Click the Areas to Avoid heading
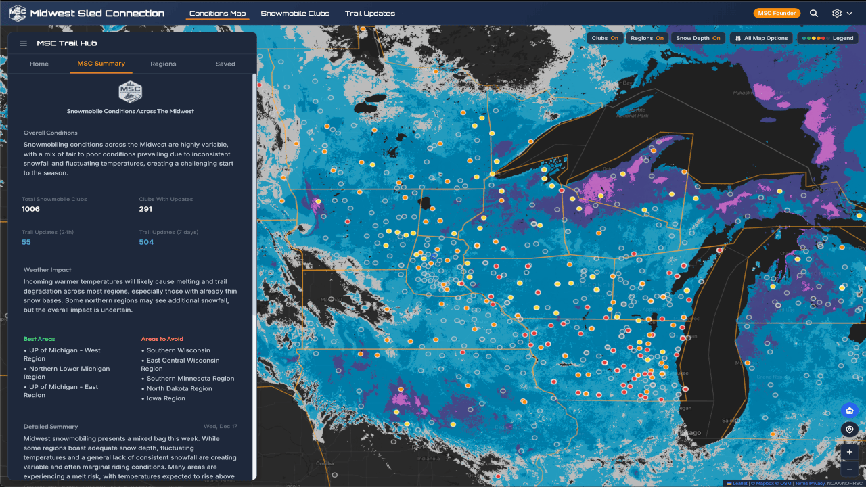The width and height of the screenshot is (866, 487). (x=162, y=339)
